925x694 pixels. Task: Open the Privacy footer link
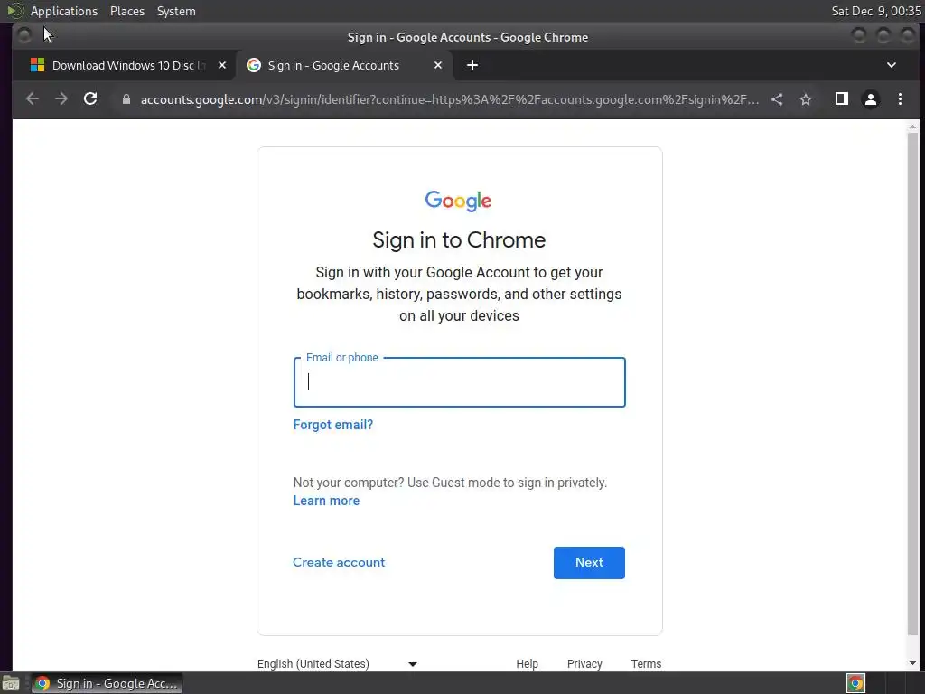point(584,664)
